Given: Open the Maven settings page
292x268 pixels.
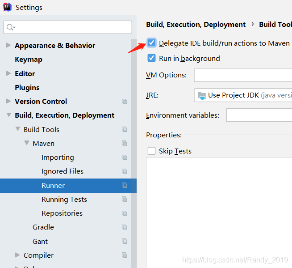Looking at the screenshot, I should [44, 144].
